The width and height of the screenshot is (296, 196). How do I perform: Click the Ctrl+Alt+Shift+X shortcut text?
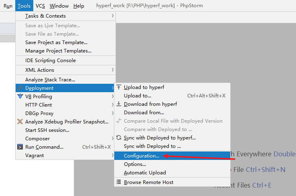[x=206, y=96]
